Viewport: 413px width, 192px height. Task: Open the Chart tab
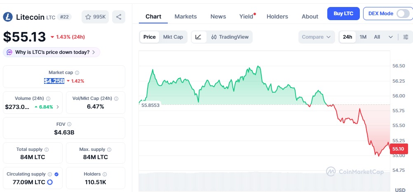tap(153, 16)
